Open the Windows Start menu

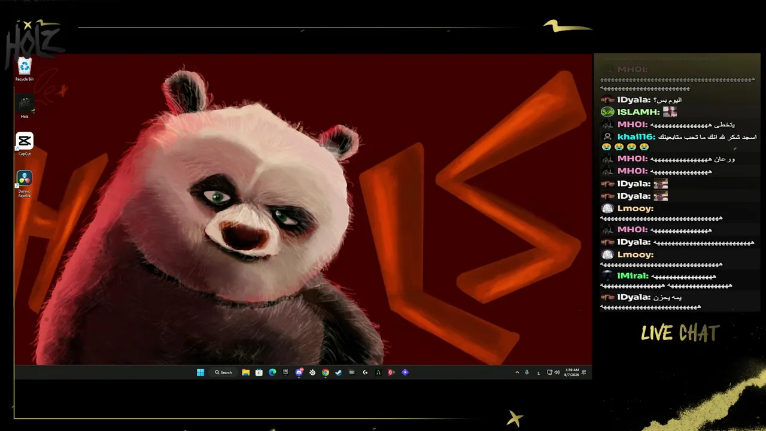pos(200,372)
